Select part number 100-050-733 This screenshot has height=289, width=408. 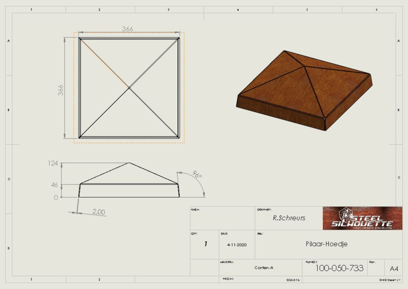339,268
